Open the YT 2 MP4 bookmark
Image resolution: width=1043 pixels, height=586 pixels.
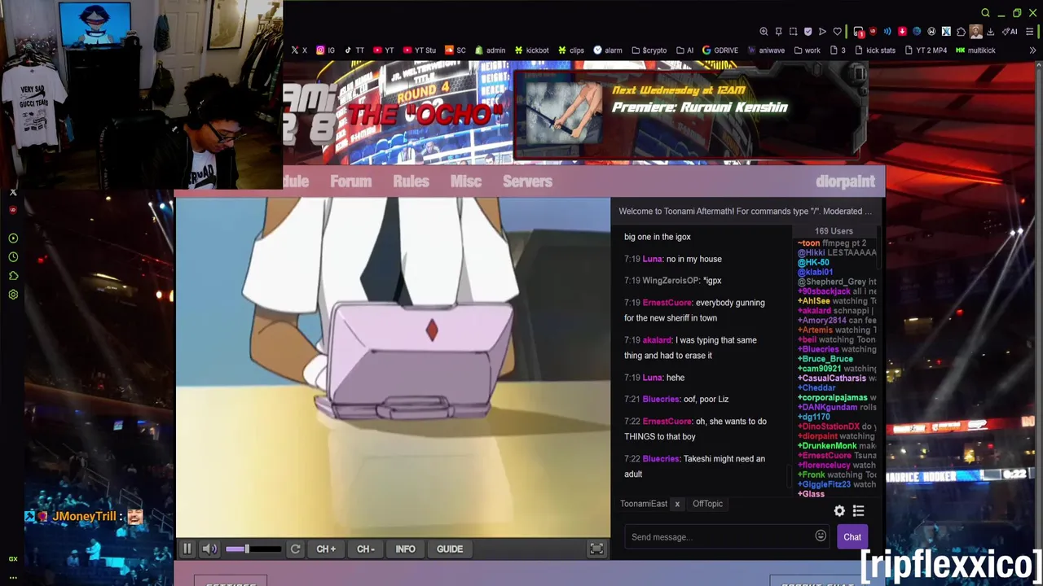click(925, 50)
